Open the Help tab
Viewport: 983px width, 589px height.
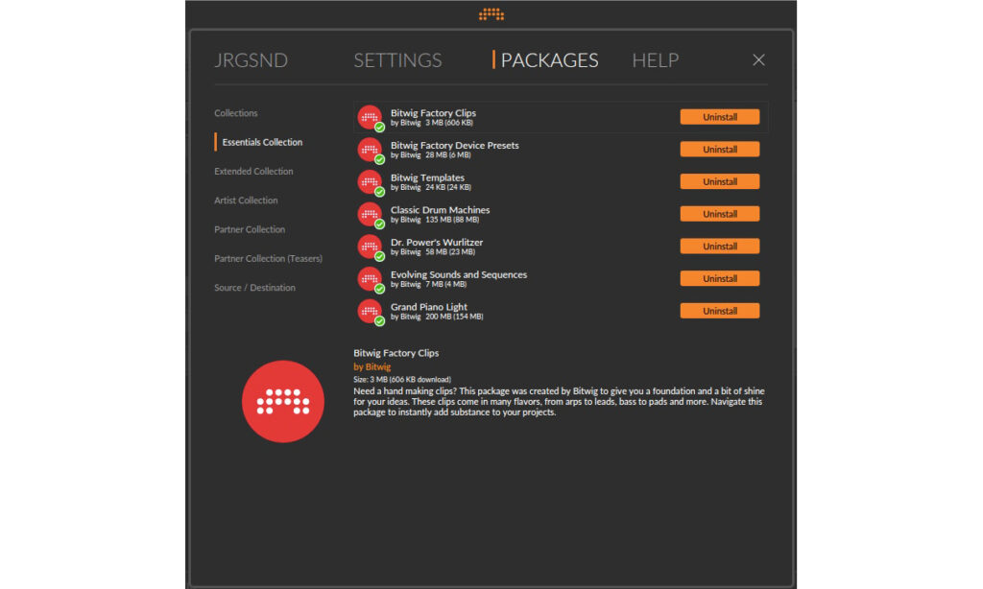[655, 60]
